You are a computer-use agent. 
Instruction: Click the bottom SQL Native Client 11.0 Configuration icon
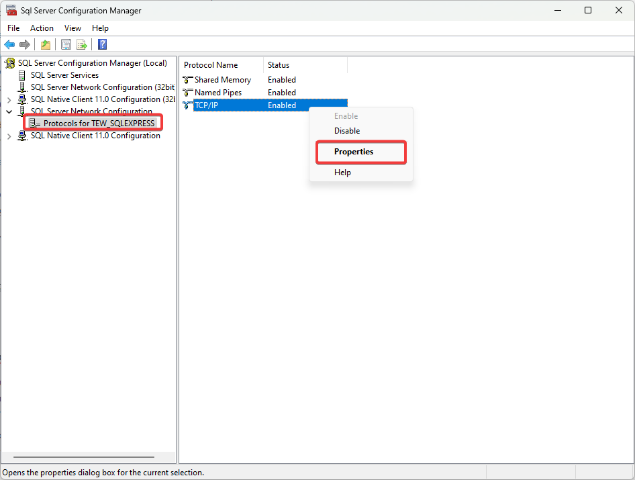[x=22, y=136]
